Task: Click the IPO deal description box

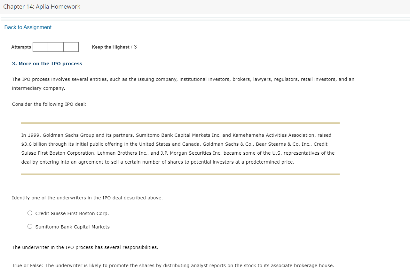Action: [x=179, y=148]
